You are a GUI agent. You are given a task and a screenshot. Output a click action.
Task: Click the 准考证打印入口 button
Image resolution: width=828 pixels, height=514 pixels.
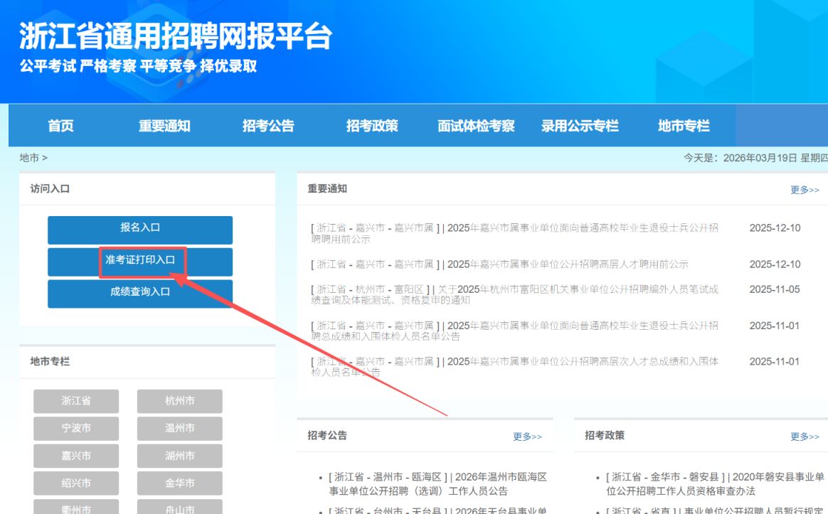pyautogui.click(x=139, y=262)
